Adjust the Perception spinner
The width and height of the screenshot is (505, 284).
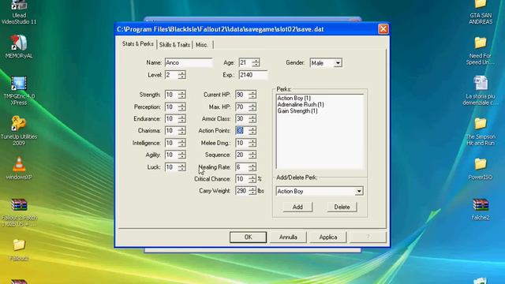[182, 107]
